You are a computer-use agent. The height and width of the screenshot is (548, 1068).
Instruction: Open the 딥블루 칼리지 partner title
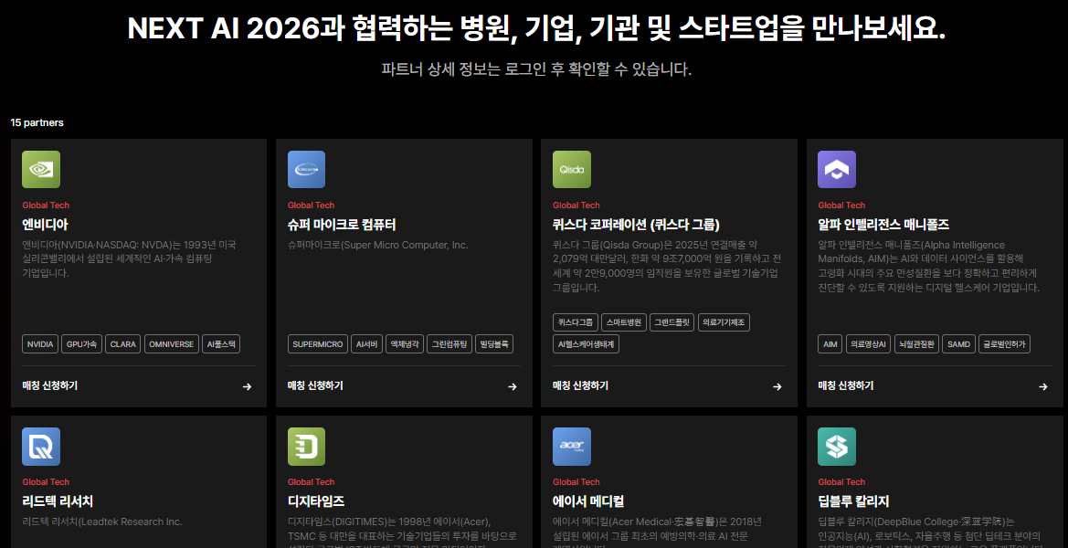[853, 501]
